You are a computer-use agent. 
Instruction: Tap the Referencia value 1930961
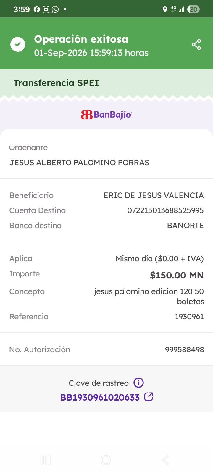(189, 317)
